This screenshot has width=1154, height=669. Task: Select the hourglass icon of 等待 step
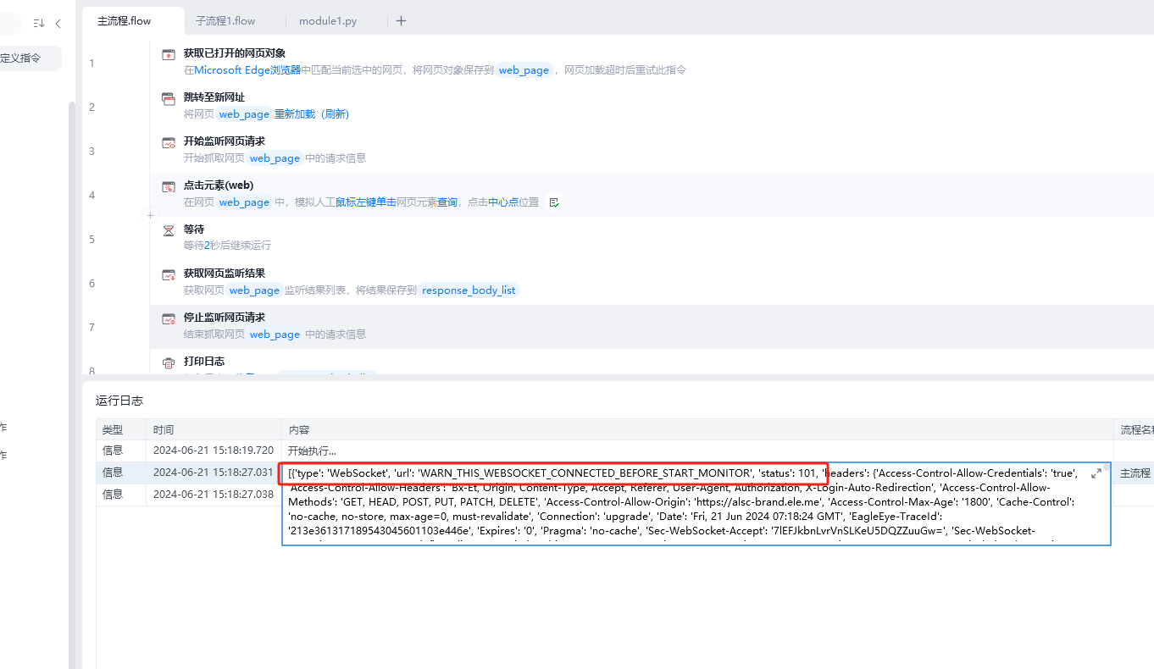(168, 230)
